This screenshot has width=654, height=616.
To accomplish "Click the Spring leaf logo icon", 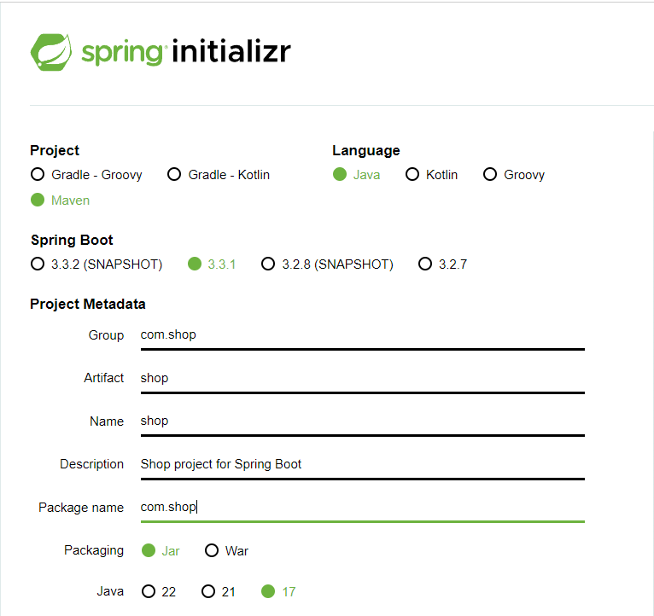I will tap(51, 52).
